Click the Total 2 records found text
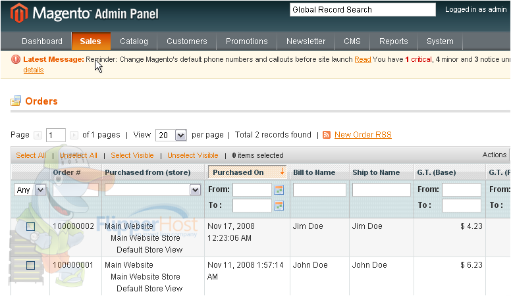 click(x=273, y=135)
